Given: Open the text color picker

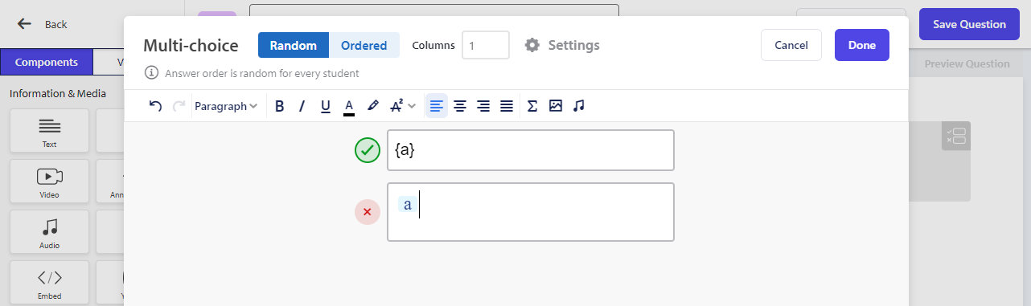Looking at the screenshot, I should tap(349, 106).
